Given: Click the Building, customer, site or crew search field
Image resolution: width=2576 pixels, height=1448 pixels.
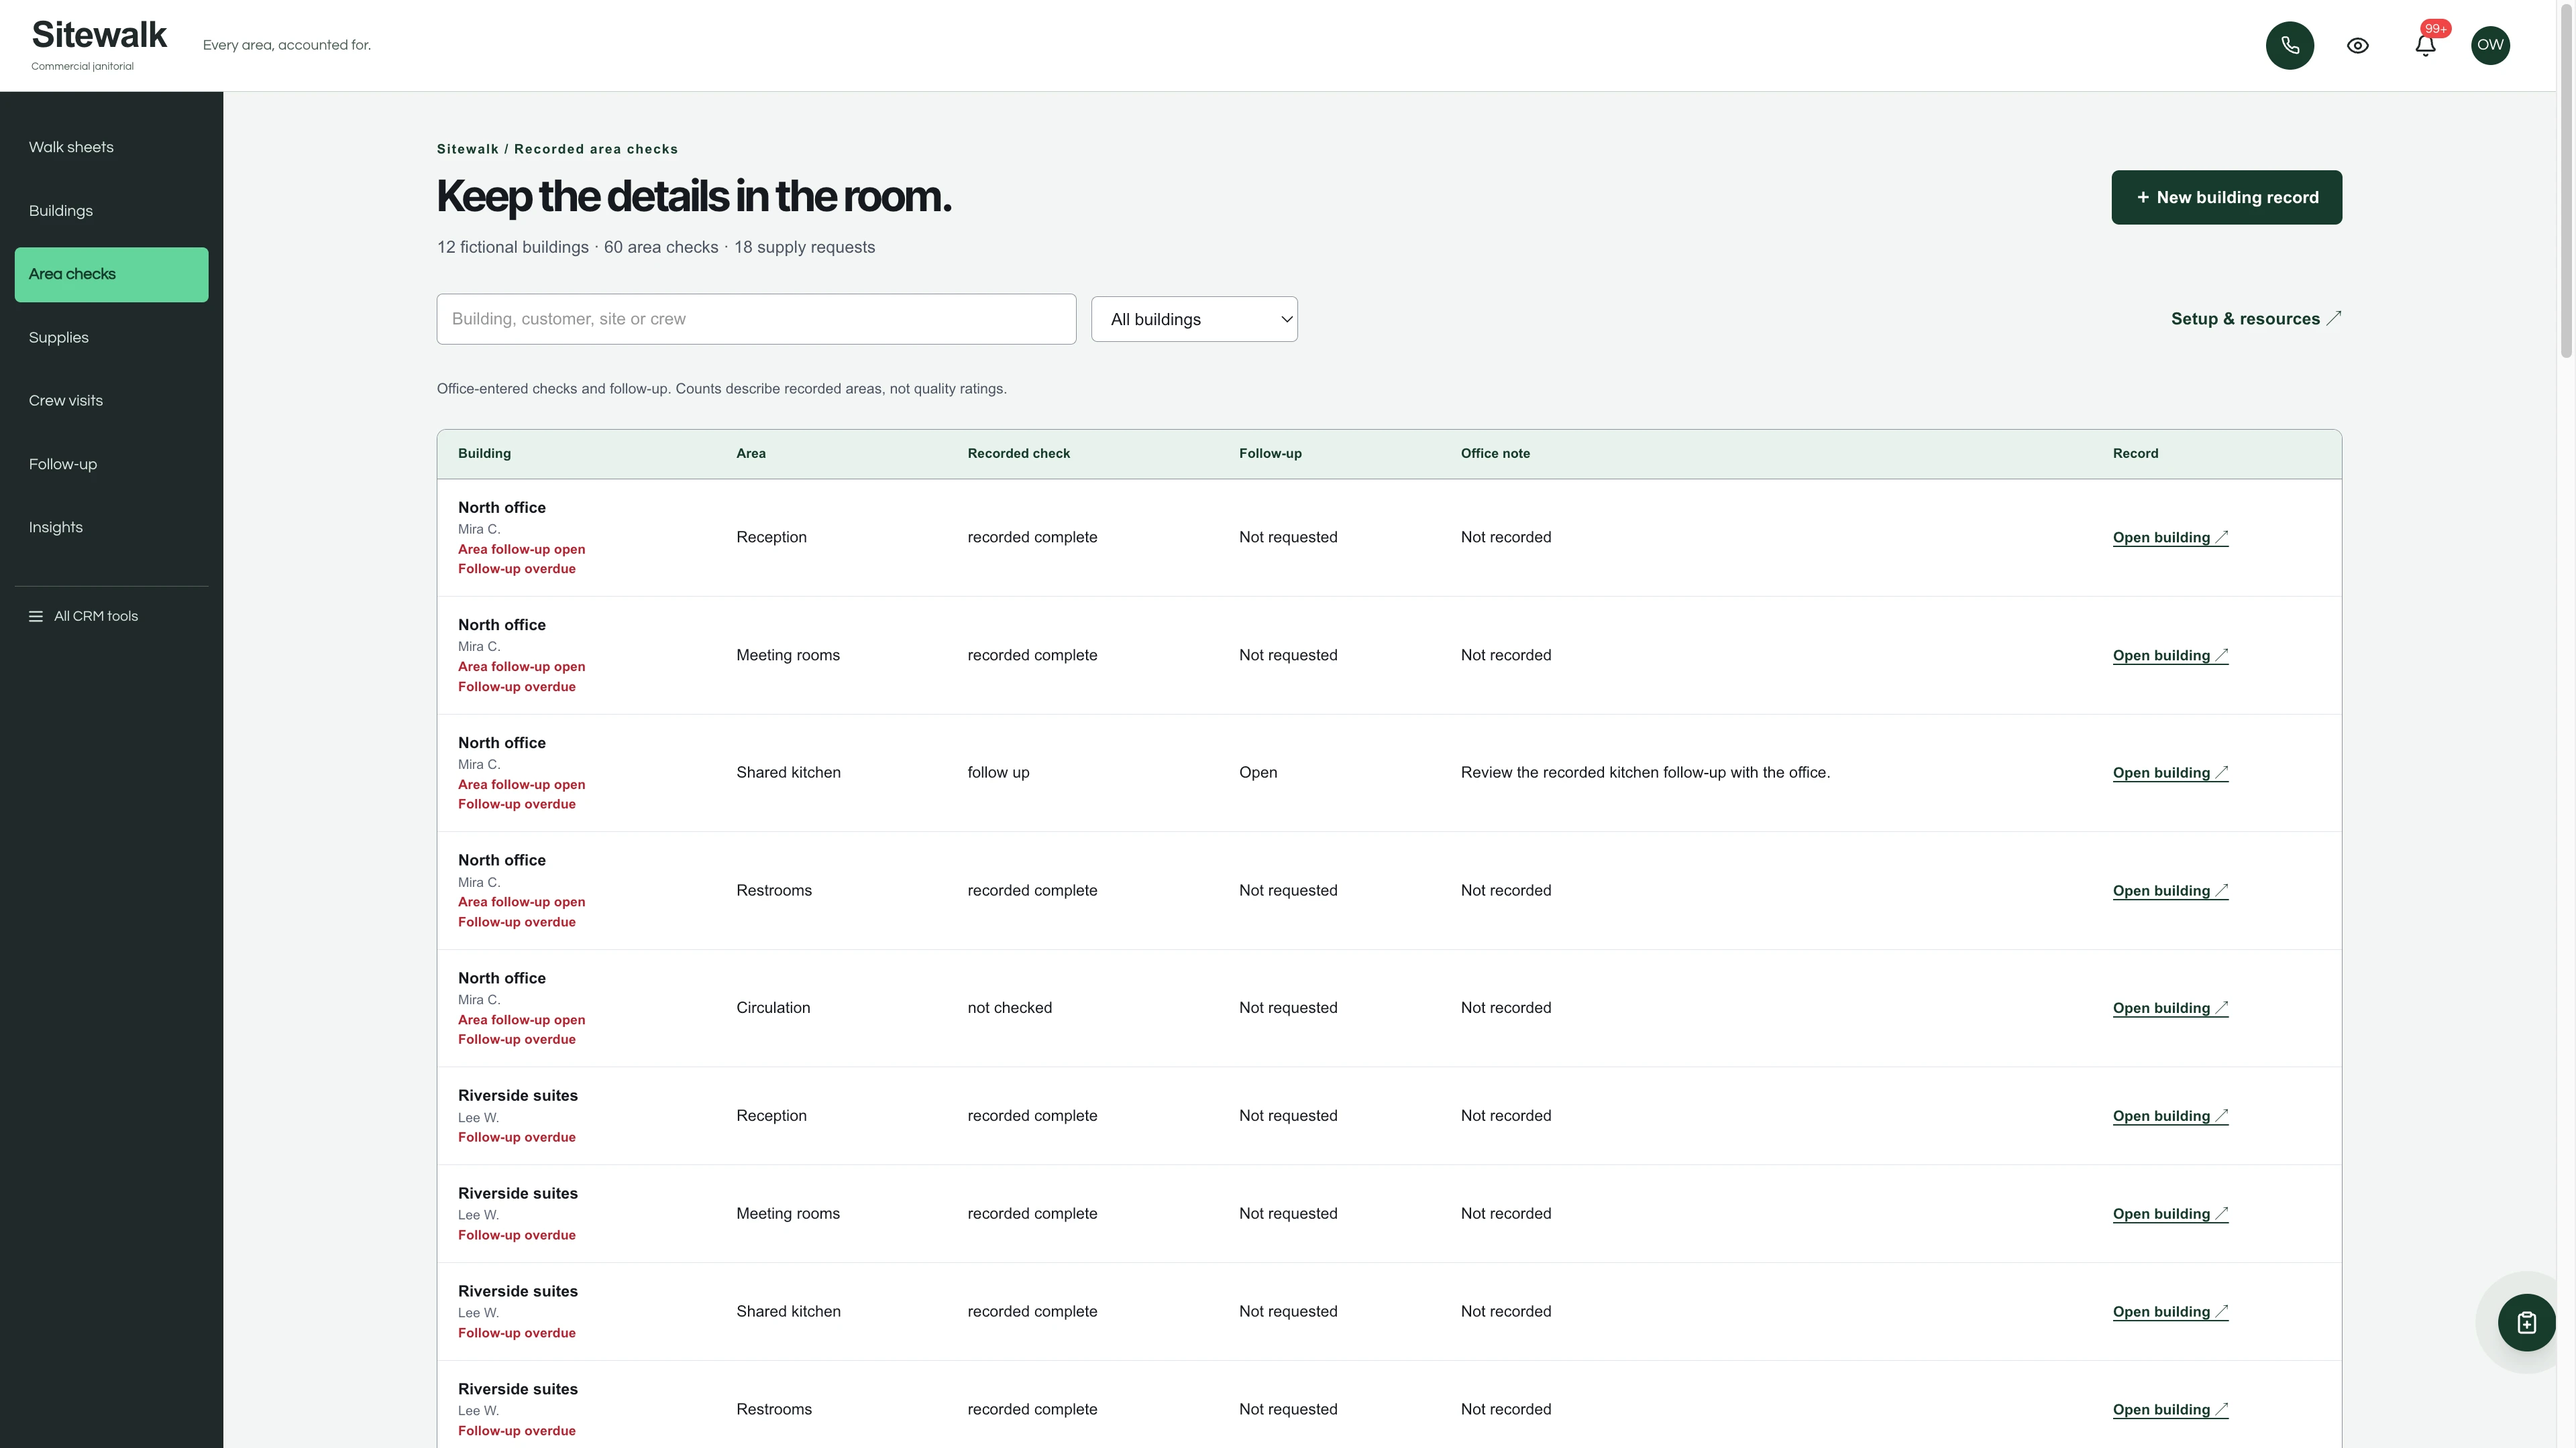Looking at the screenshot, I should (756, 320).
